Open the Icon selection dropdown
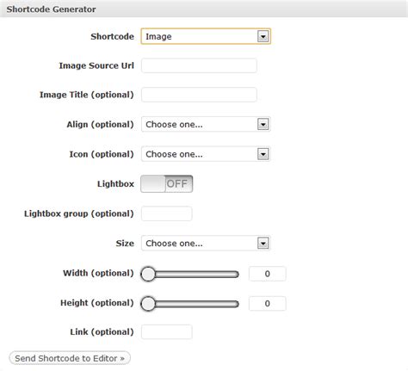Viewport: 408px width, 371px height. tap(206, 154)
